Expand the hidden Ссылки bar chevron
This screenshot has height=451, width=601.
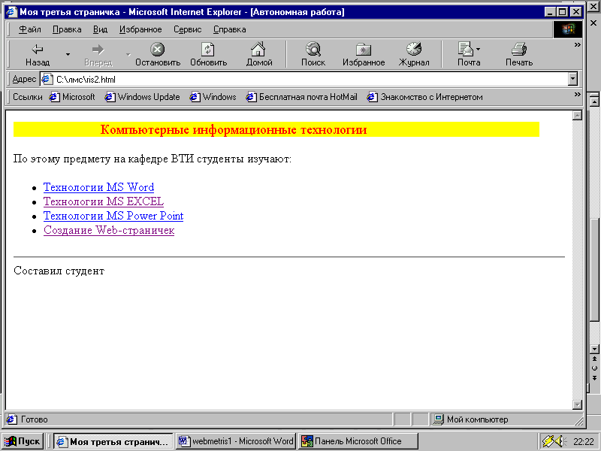(x=577, y=95)
